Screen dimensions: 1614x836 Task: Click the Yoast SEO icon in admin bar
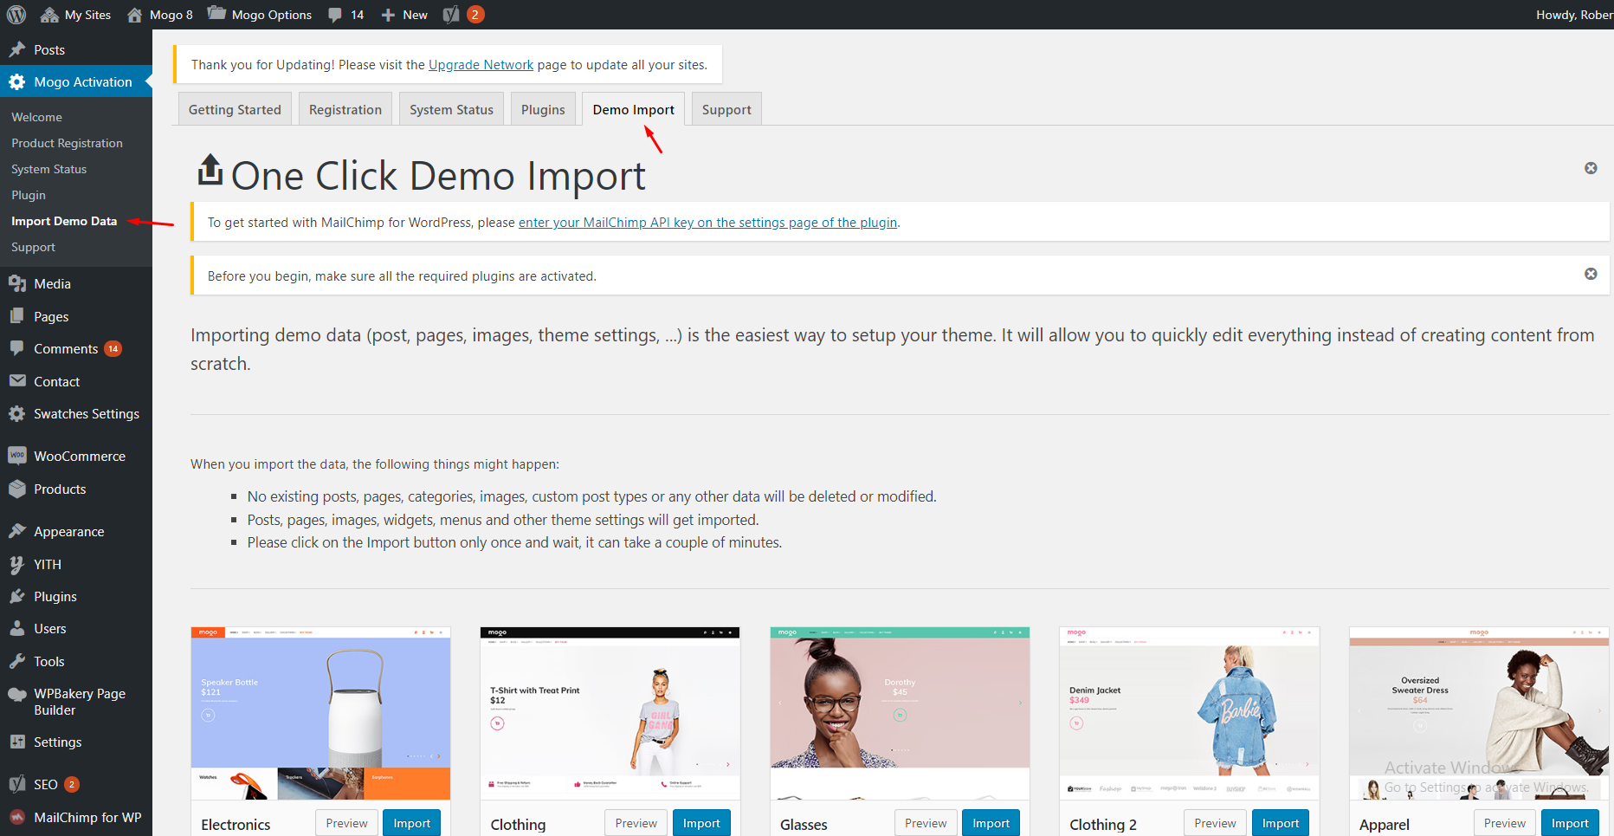coord(450,15)
